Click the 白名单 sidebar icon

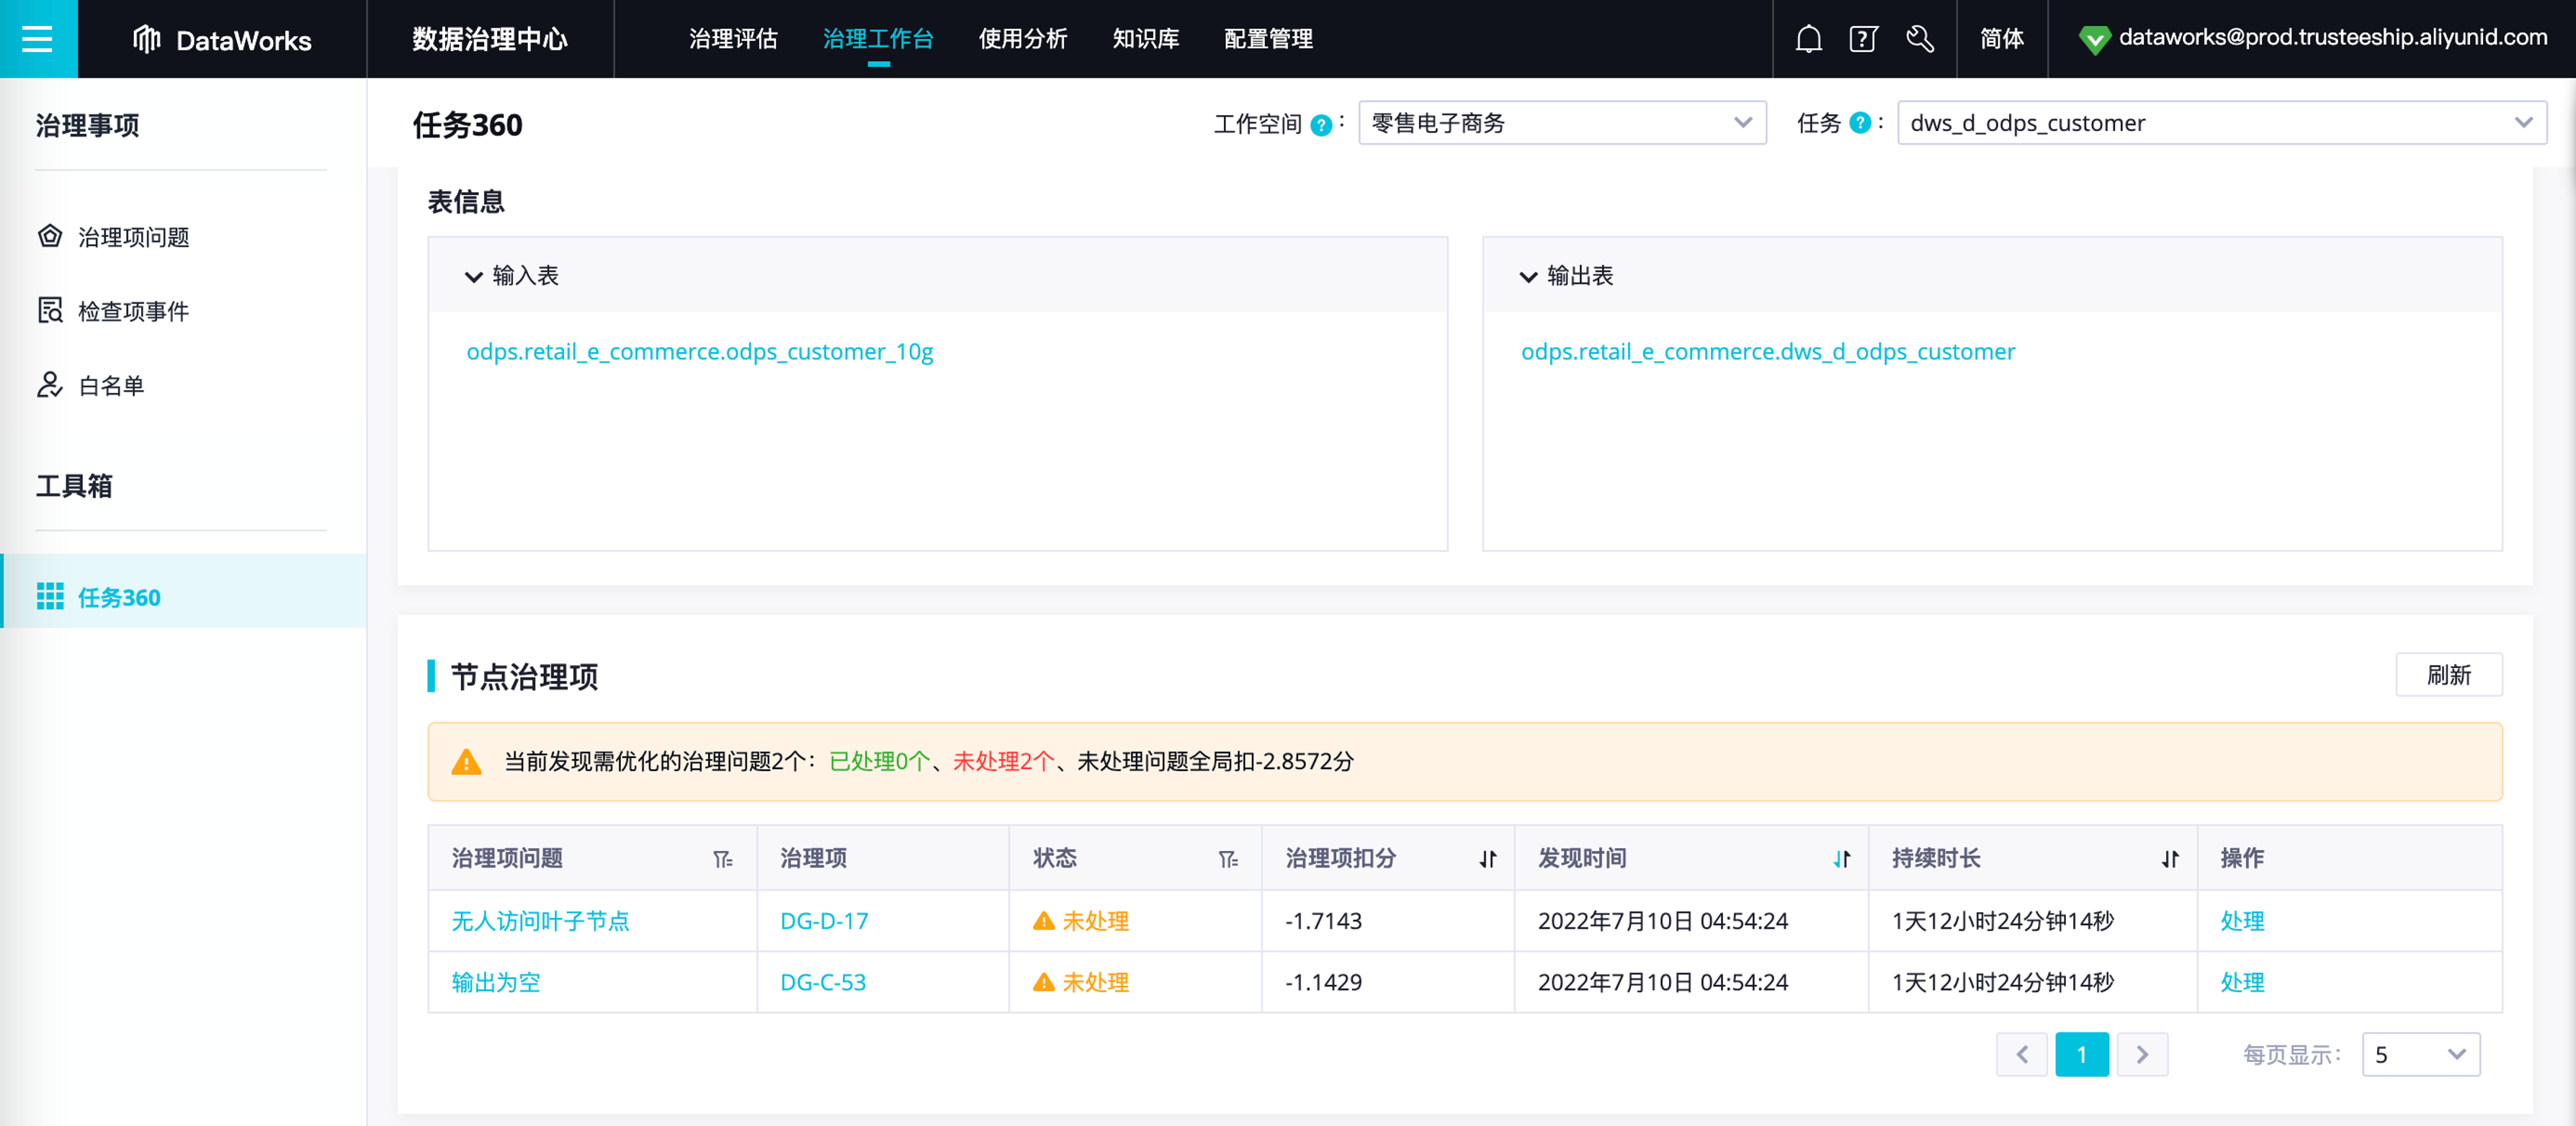[x=50, y=384]
